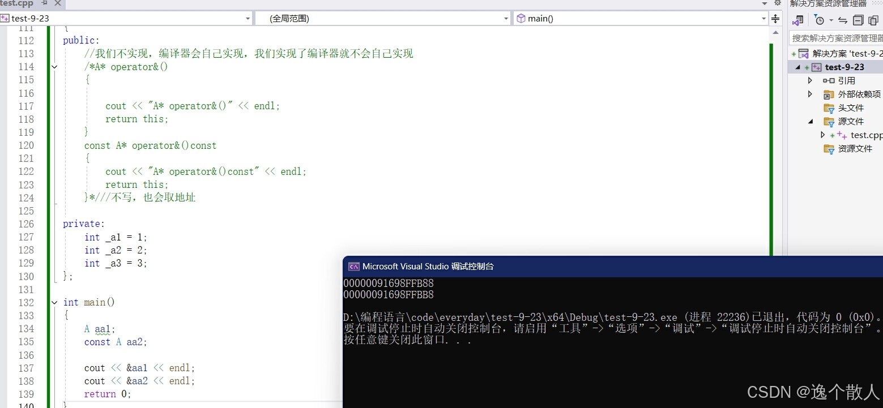Screen dimensions: 883x408
Task: Click the editor split-window icon
Action: pos(775,19)
